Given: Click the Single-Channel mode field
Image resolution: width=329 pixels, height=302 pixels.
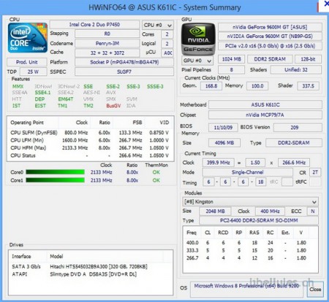Looking at the screenshot, I should pos(247,173).
